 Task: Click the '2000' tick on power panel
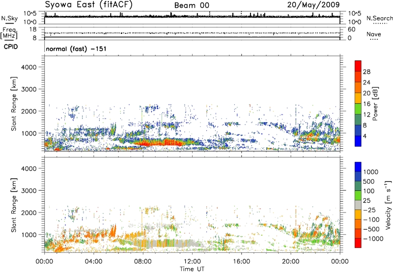[29, 111]
